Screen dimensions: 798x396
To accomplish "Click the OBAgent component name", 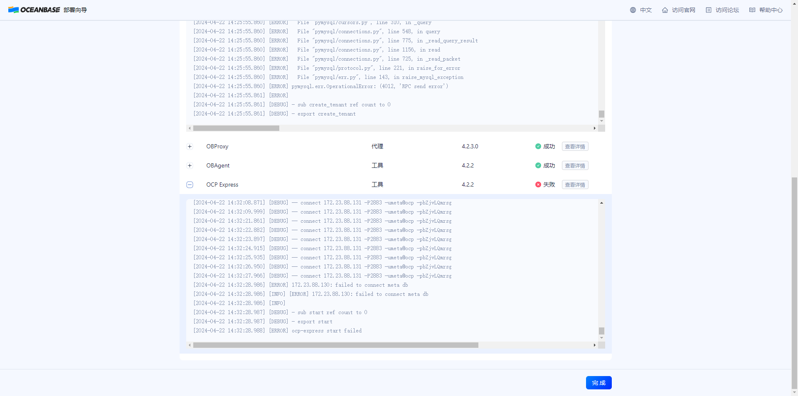I will pyautogui.click(x=218, y=165).
